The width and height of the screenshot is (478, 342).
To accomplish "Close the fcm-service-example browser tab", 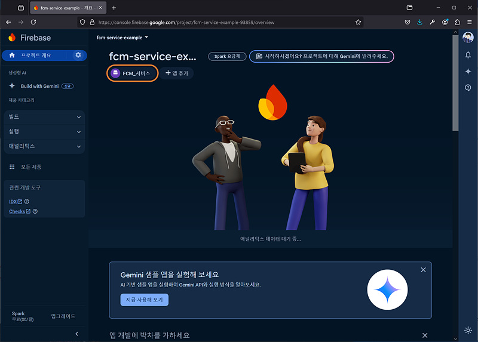I will point(100,8).
